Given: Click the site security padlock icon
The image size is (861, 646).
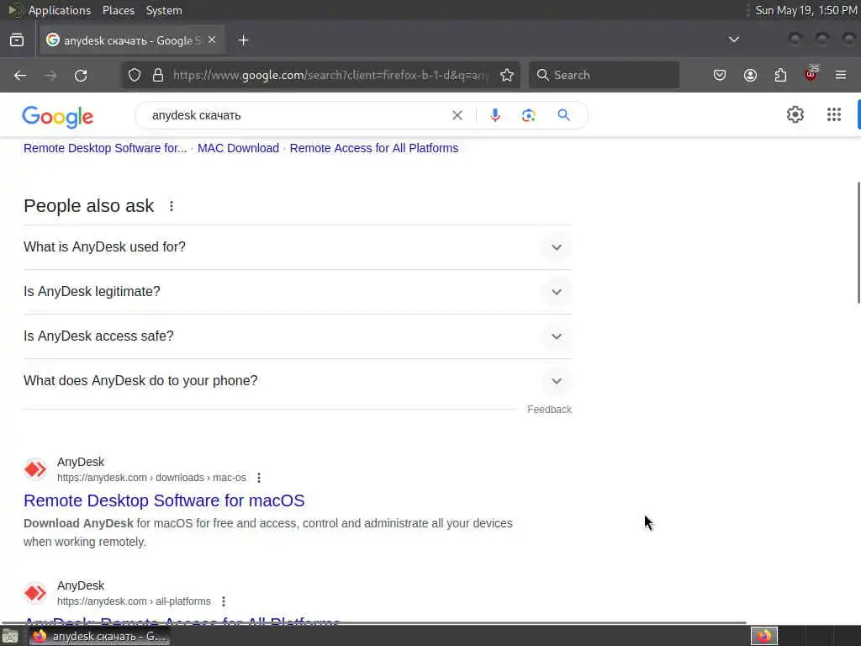Looking at the screenshot, I should point(158,75).
